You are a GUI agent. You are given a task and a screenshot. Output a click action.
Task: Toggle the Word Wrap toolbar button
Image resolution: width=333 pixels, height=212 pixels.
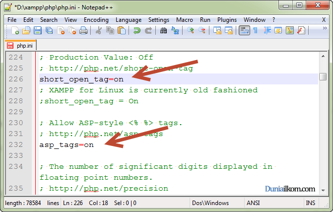coord(244,31)
